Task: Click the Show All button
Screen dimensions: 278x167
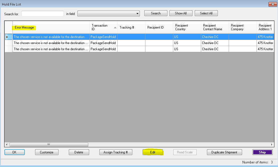Action: [181, 13]
